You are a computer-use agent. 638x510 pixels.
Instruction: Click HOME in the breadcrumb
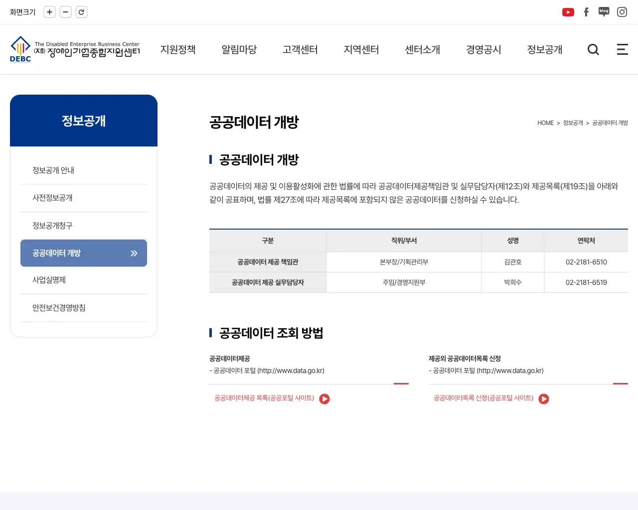[545, 123]
